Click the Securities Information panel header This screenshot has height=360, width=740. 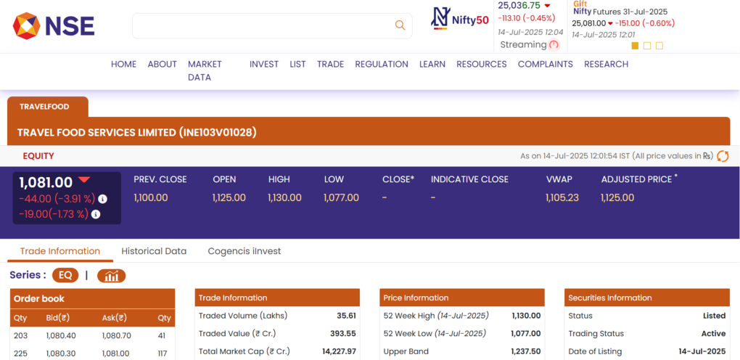pos(647,298)
